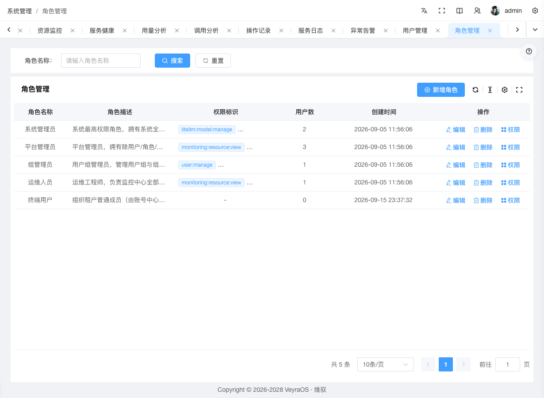The width and height of the screenshot is (544, 398).
Task: Close the 异常告警 tab
Action: [x=386, y=31]
